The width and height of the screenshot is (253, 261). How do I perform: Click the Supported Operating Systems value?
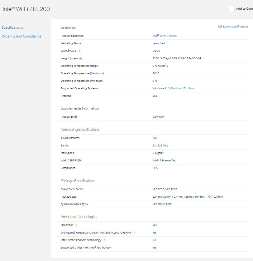[174, 88]
